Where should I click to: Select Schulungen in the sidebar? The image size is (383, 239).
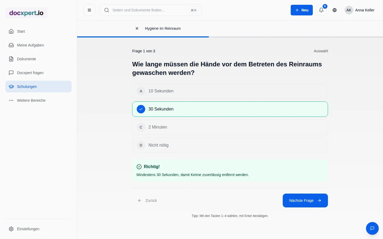tap(38, 87)
